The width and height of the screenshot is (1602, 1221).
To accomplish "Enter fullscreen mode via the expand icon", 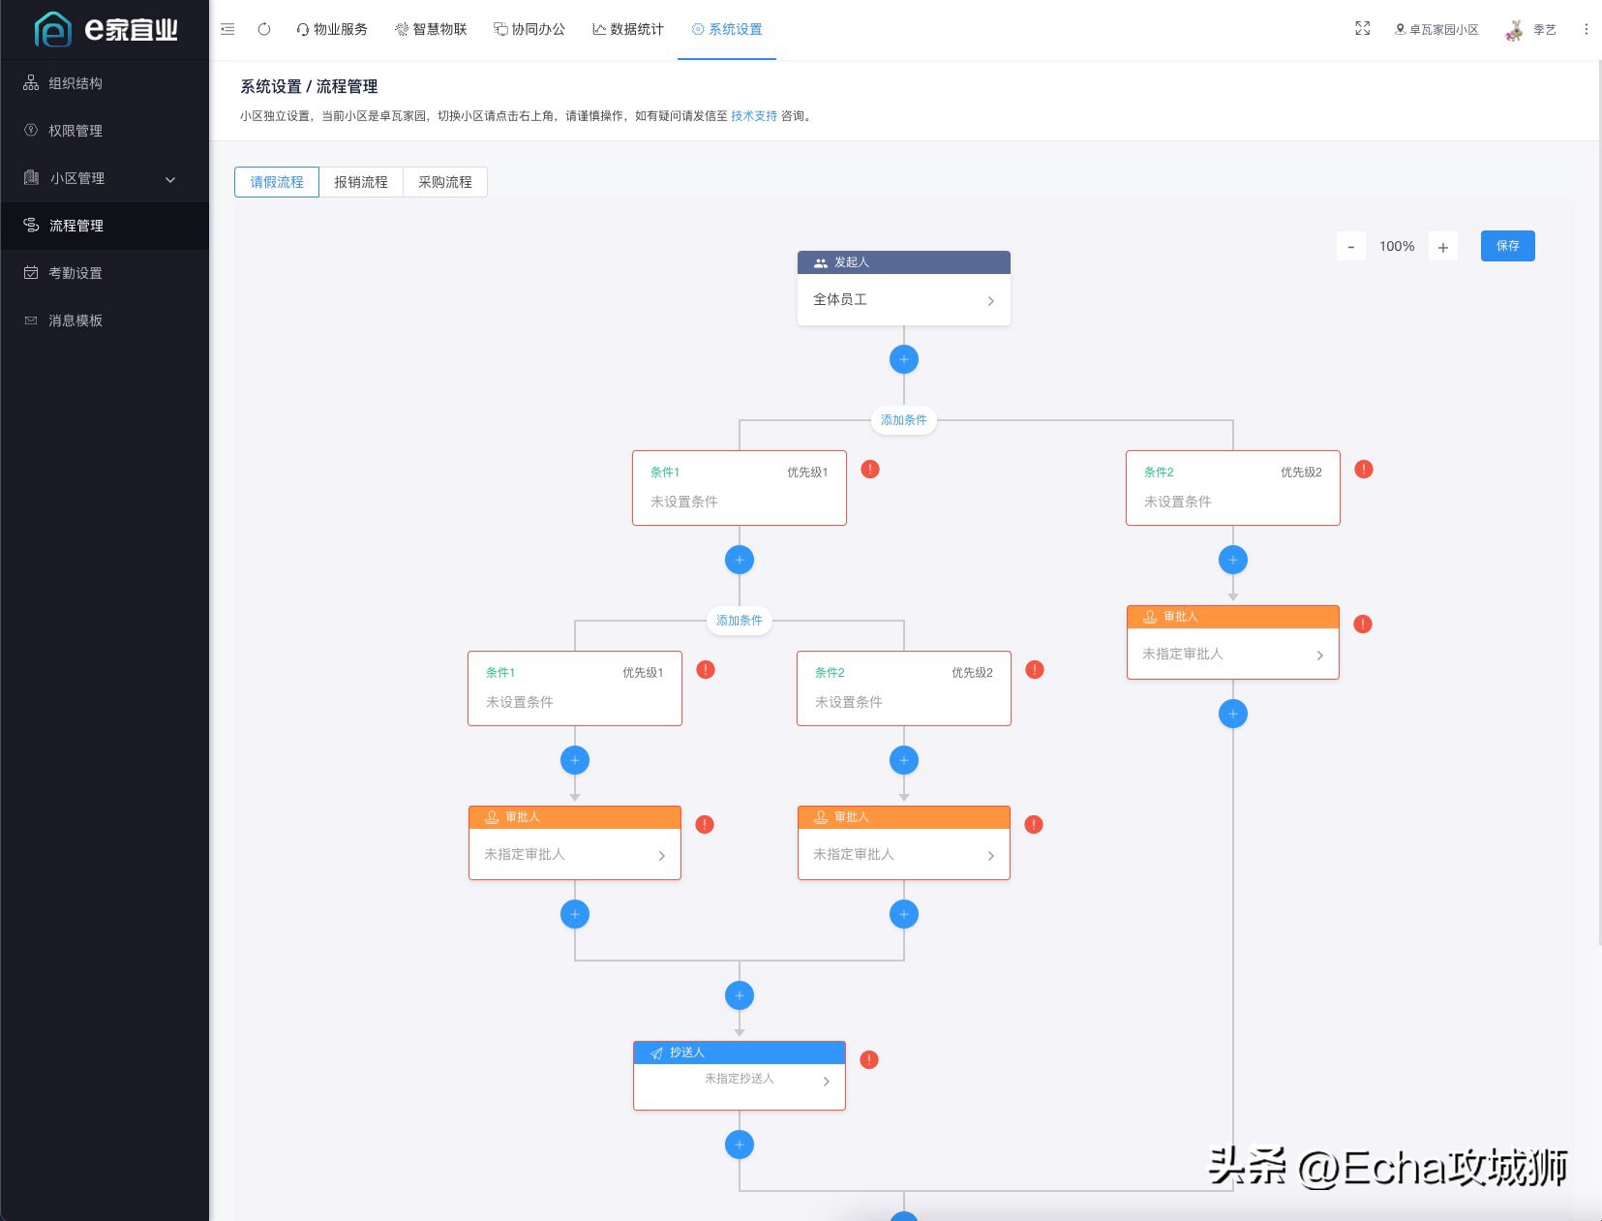I will coord(1363,29).
